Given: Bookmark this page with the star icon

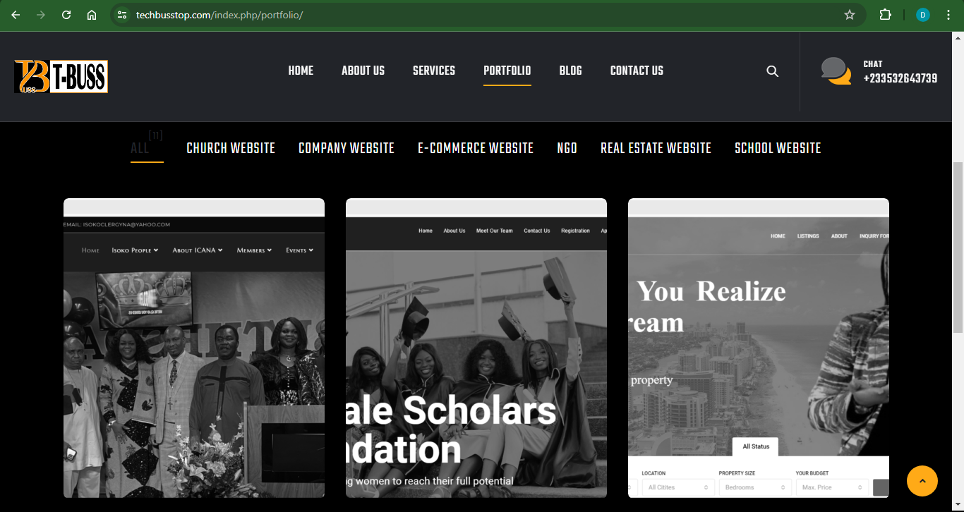Looking at the screenshot, I should pos(850,15).
